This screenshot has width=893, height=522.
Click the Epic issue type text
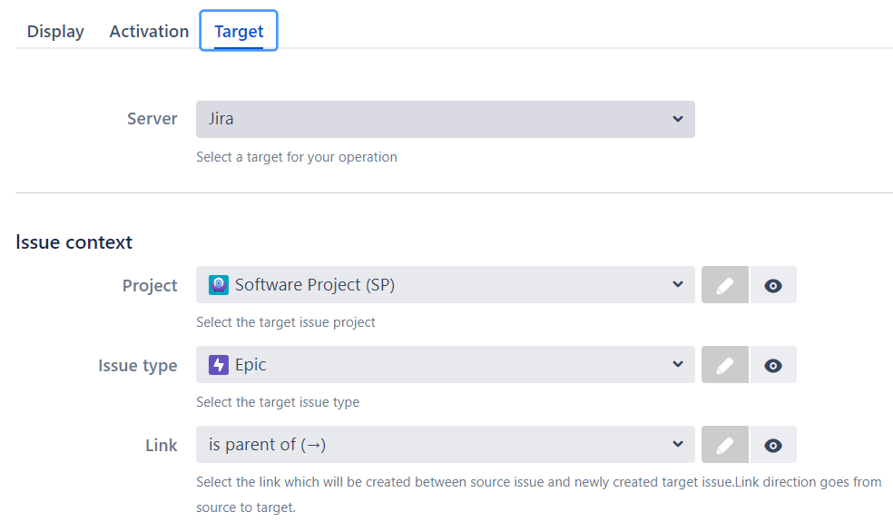point(250,365)
